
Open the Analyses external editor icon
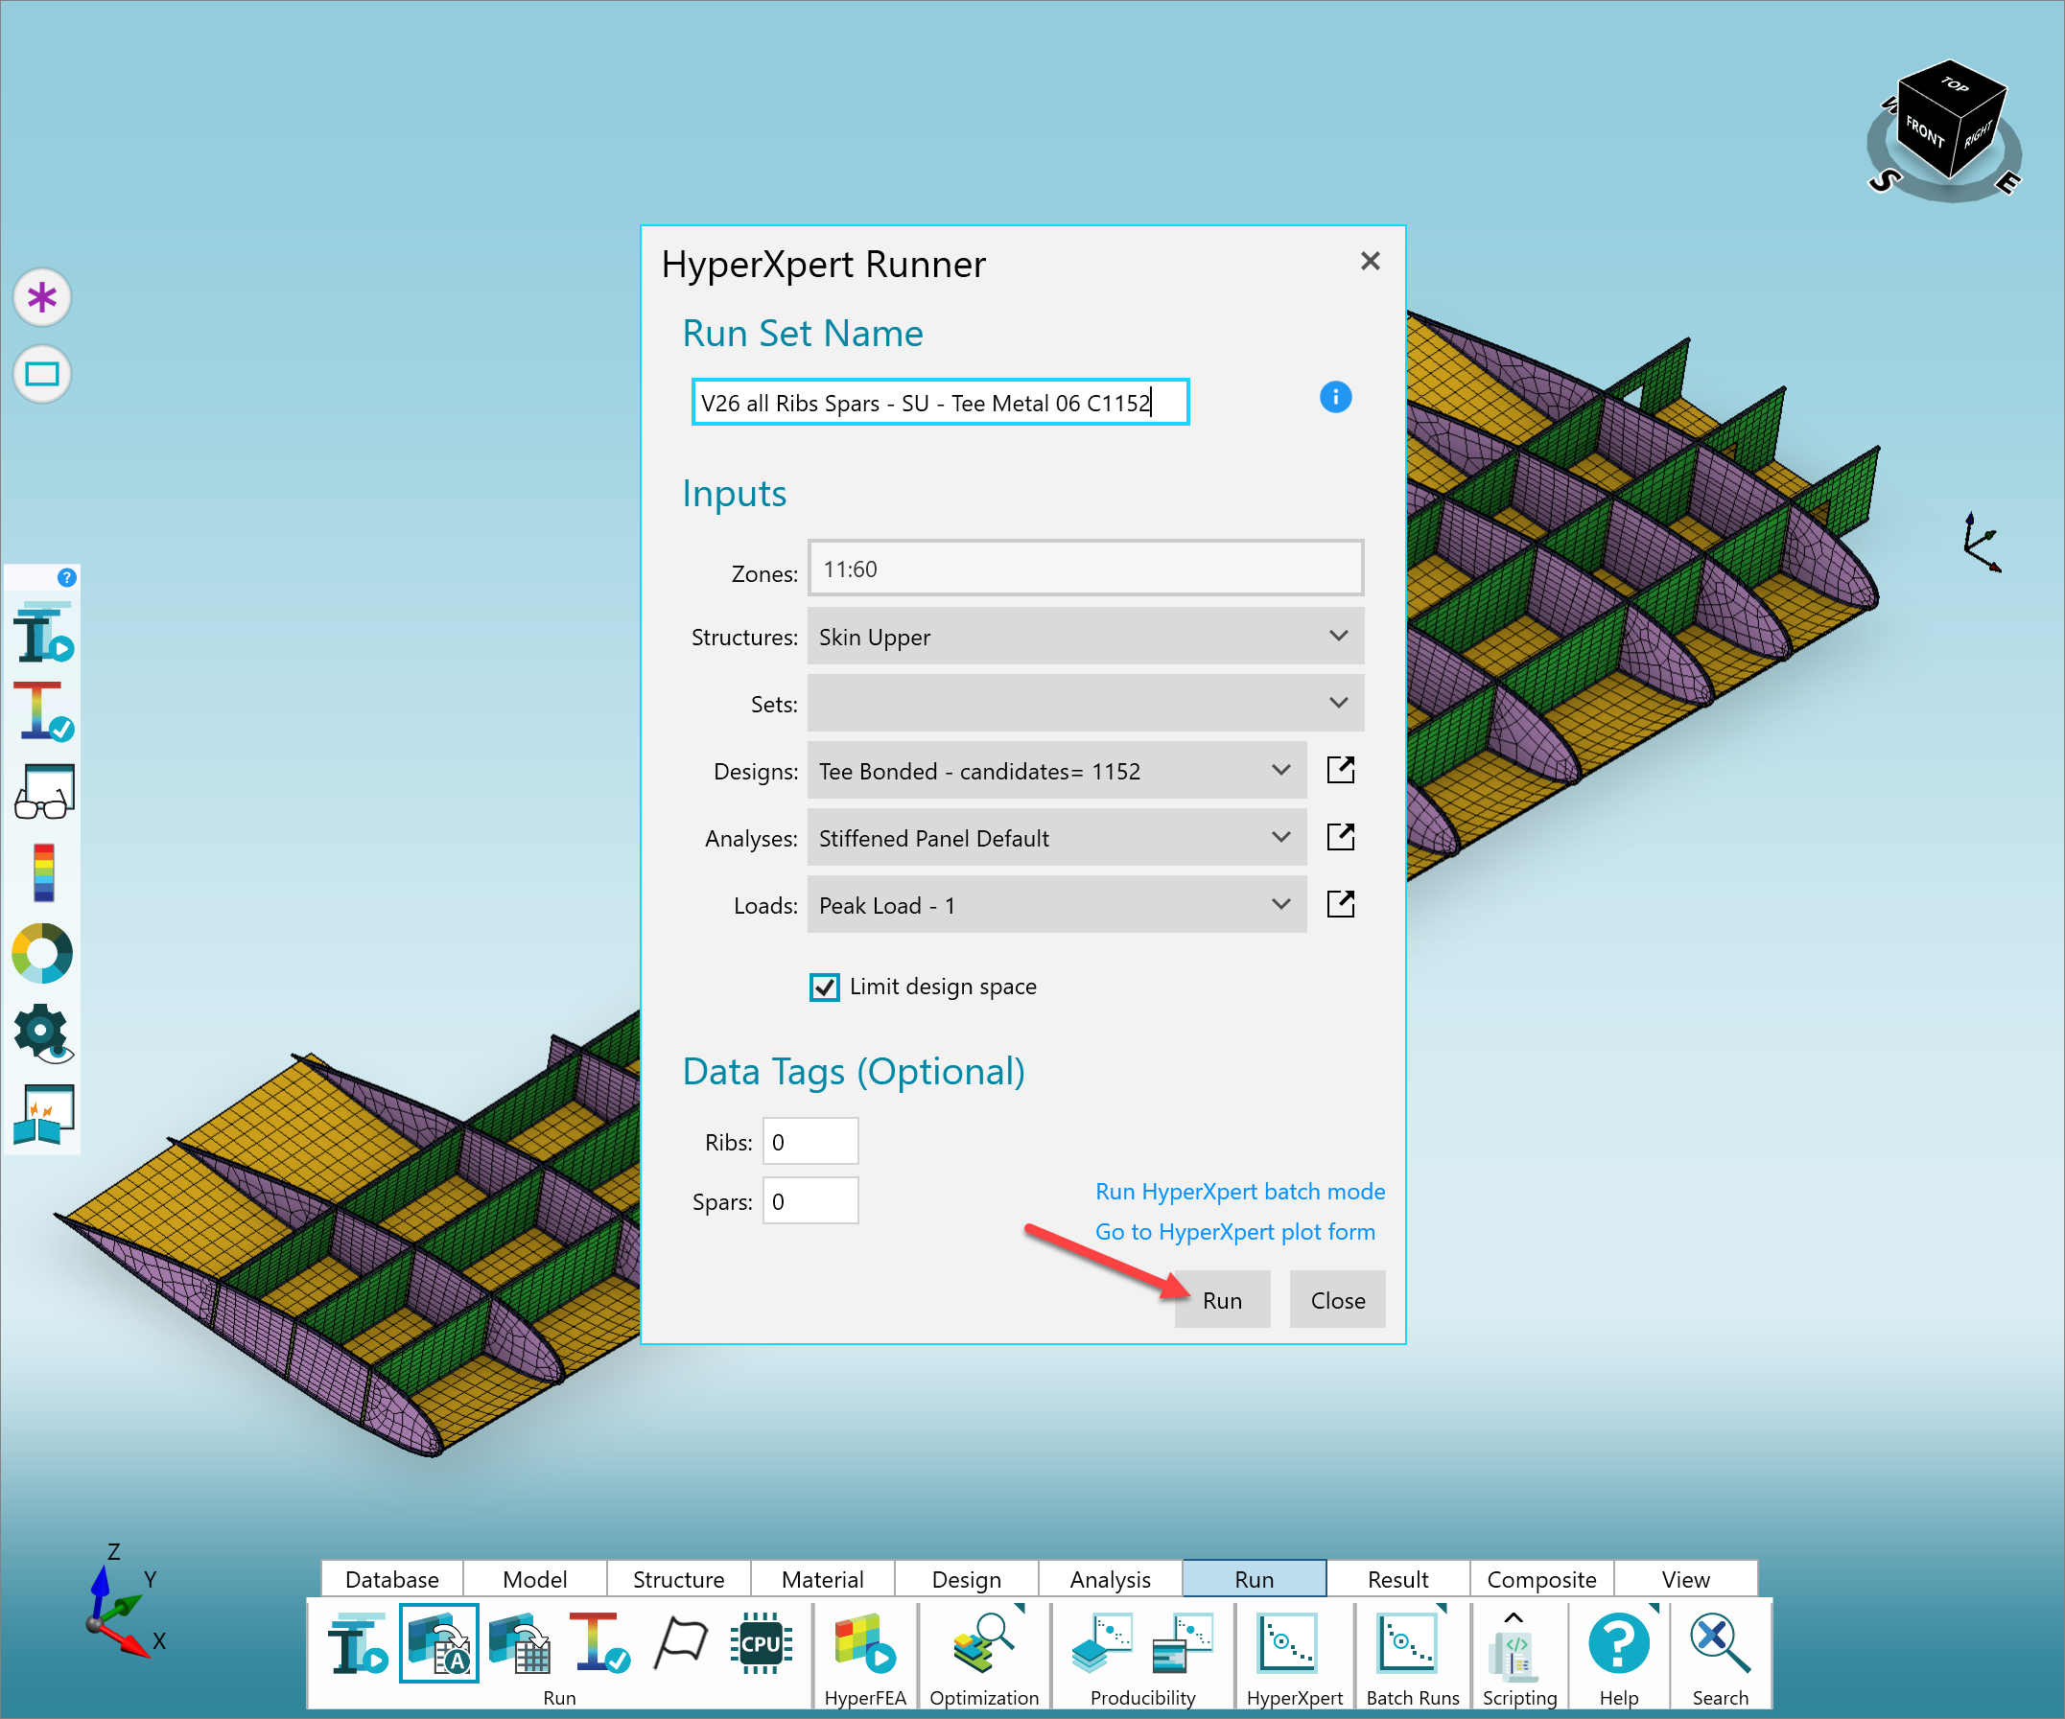(1341, 836)
